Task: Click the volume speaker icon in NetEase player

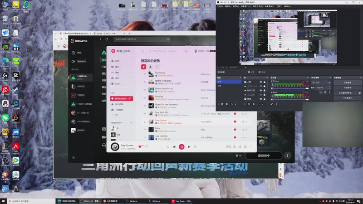Action: [245, 146]
